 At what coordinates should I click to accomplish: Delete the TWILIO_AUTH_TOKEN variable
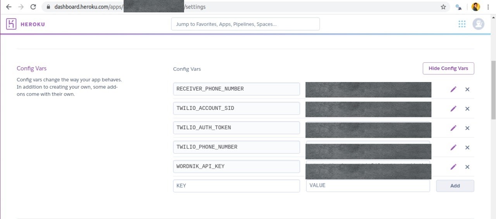point(467,128)
